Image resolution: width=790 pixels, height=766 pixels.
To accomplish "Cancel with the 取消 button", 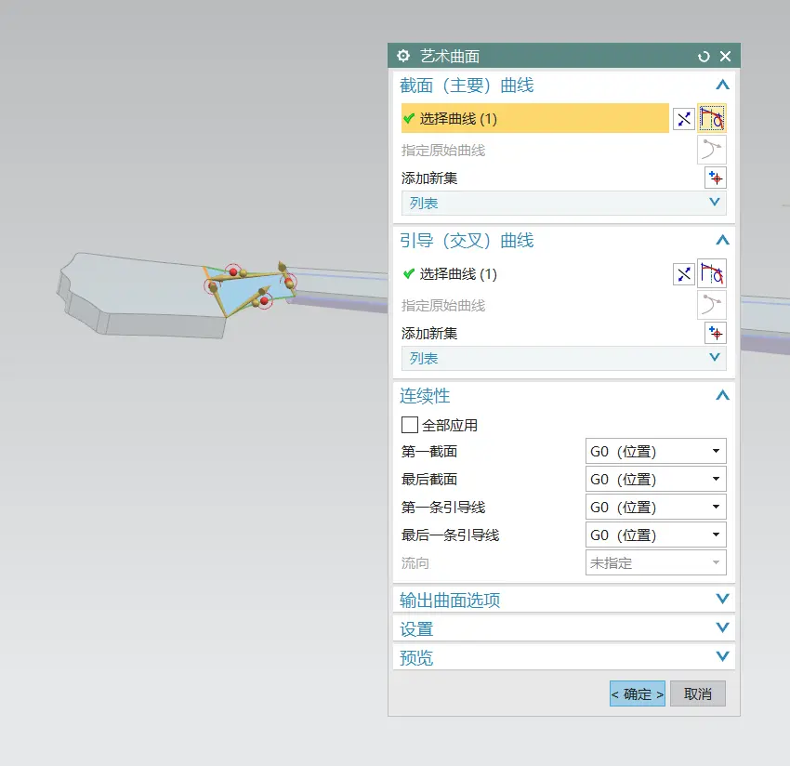I will pyautogui.click(x=698, y=693).
